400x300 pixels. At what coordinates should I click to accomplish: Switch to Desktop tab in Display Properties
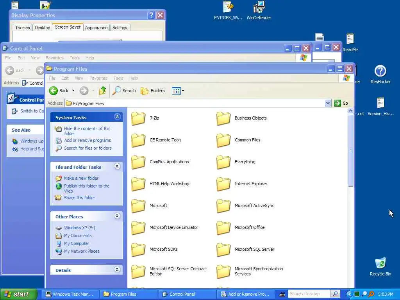[x=42, y=28]
